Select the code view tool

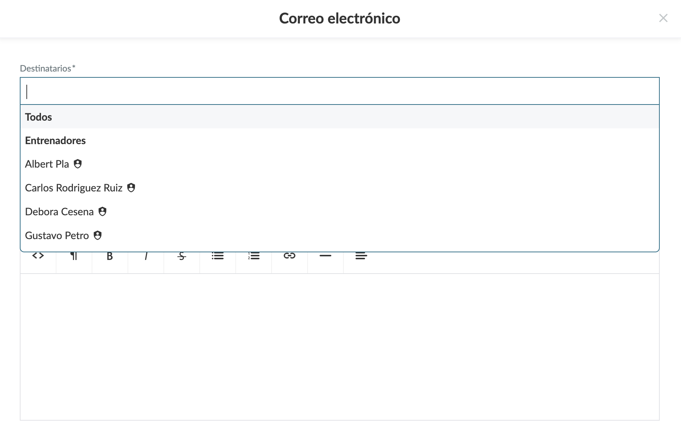38,256
